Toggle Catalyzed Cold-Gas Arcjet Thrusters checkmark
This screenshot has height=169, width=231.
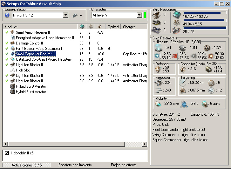point(7,59)
